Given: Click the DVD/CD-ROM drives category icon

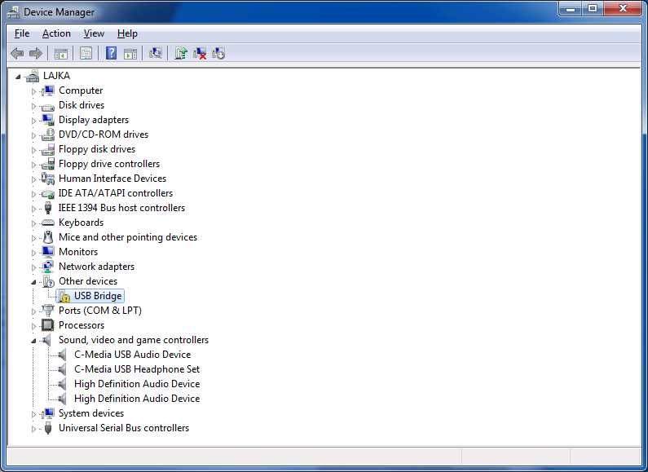Looking at the screenshot, I should point(48,135).
